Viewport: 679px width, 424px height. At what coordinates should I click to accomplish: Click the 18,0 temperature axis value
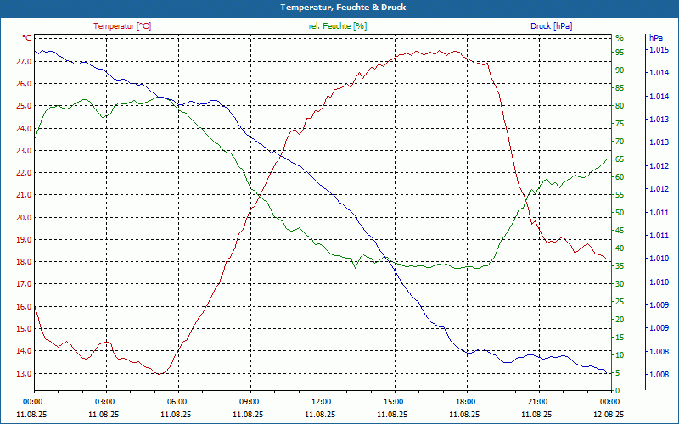pos(24,262)
